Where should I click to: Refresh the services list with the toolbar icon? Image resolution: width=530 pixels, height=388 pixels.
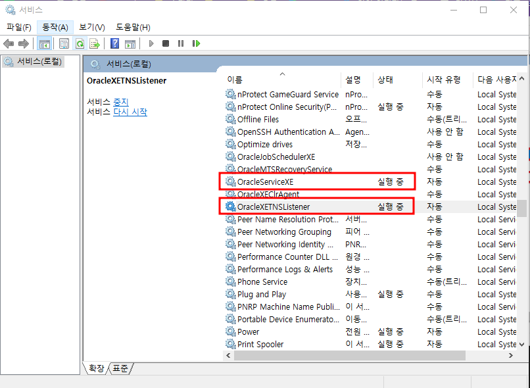pos(80,43)
